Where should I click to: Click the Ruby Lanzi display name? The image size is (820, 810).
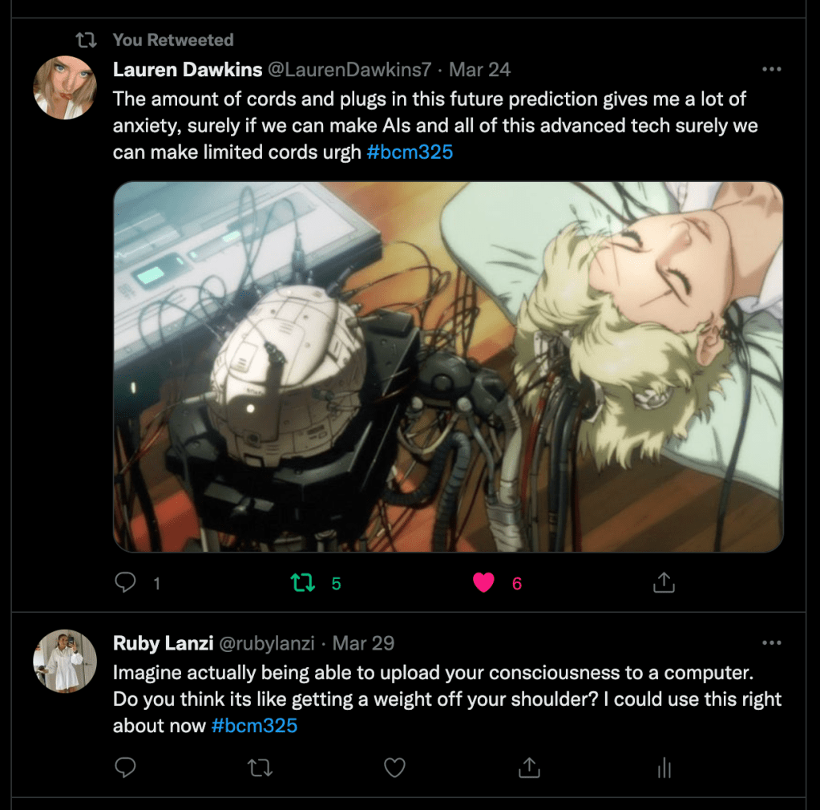[x=164, y=643]
